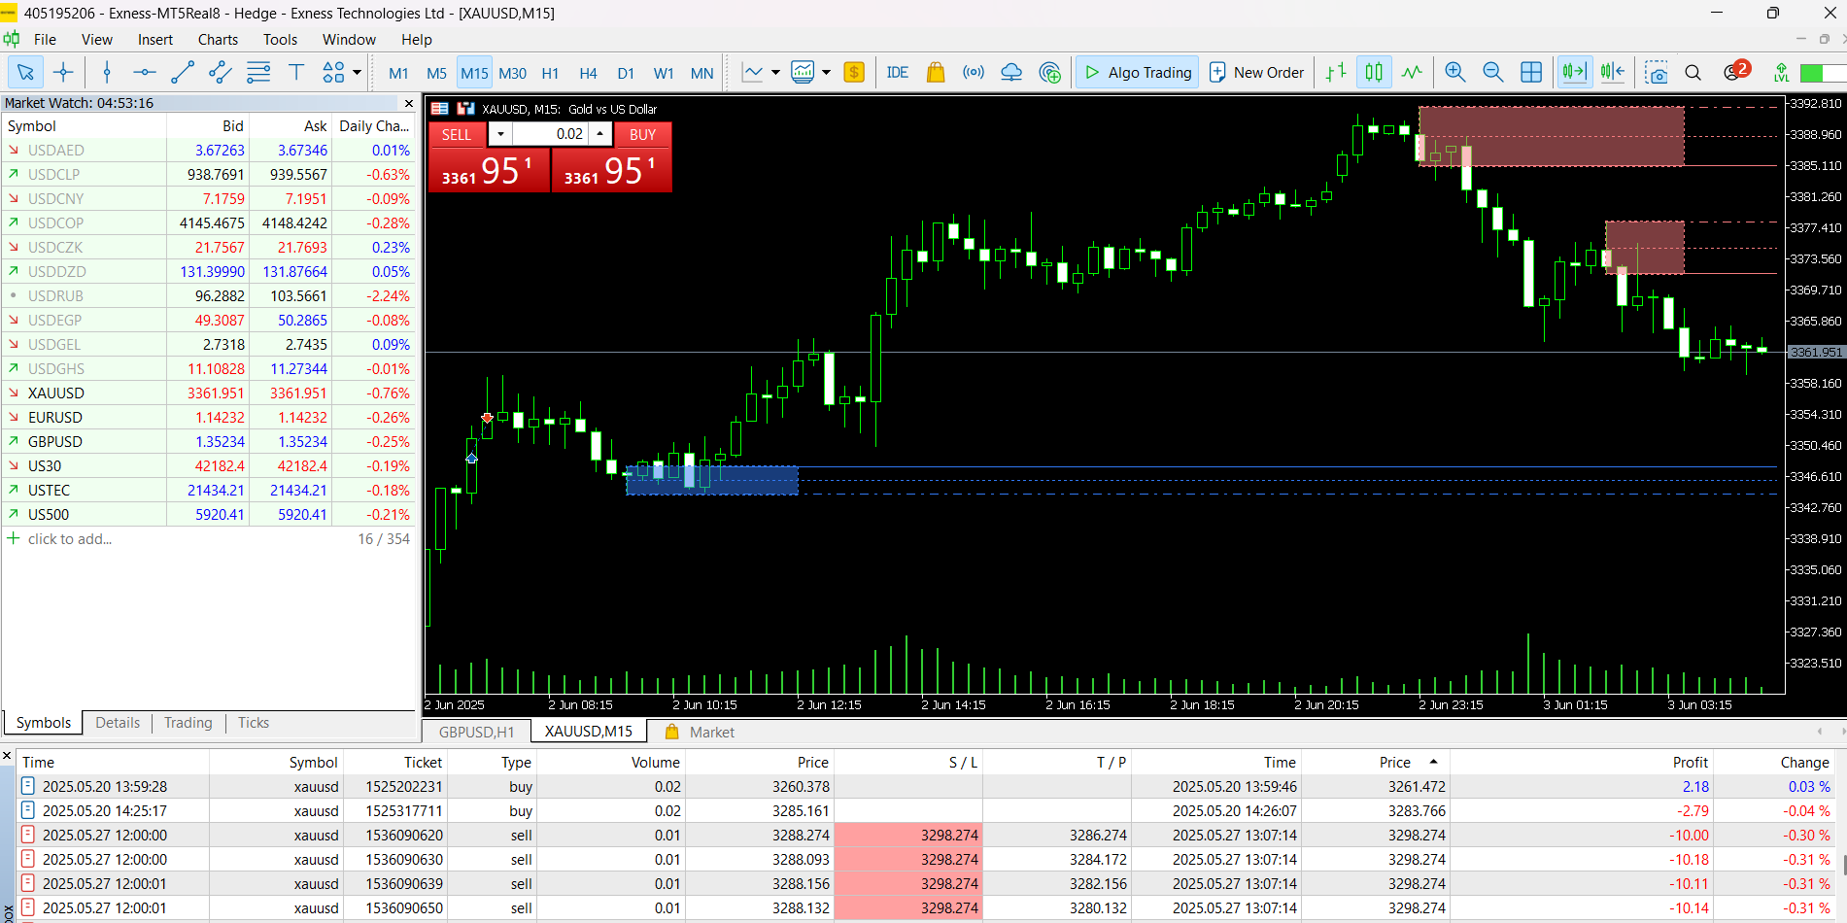Select the H1 timeframe button

[x=550, y=73]
